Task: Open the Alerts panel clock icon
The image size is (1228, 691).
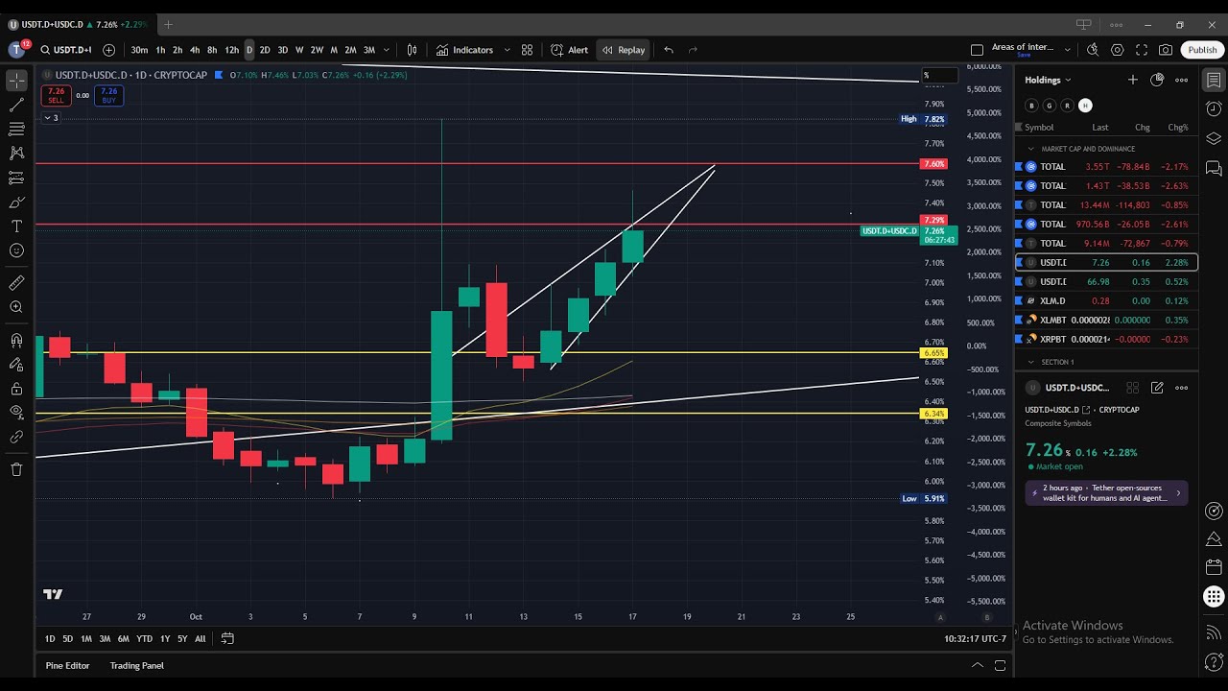Action: 1214,109
